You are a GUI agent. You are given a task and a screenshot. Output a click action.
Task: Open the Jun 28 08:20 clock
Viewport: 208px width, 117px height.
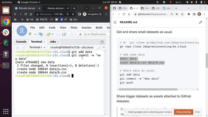pos(110,2)
